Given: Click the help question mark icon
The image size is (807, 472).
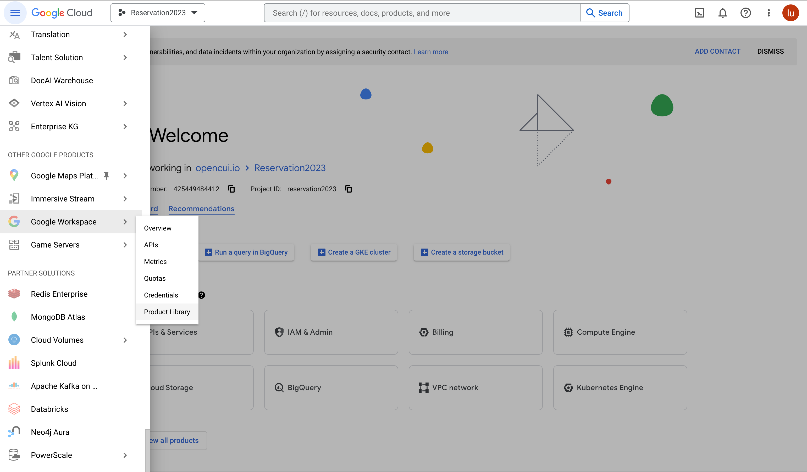Looking at the screenshot, I should pos(745,13).
